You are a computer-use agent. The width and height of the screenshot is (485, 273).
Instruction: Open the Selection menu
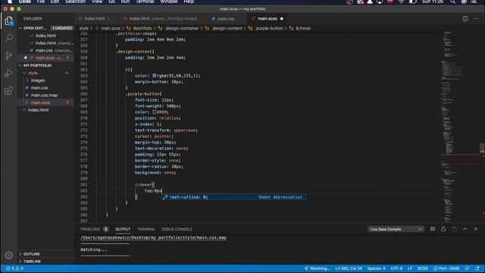coord(75,2)
